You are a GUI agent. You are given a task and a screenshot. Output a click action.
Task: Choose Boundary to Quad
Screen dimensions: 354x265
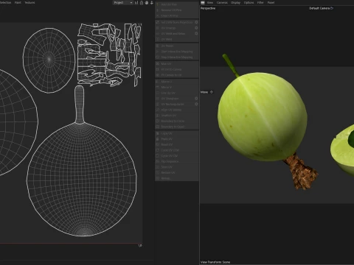[x=177, y=127]
